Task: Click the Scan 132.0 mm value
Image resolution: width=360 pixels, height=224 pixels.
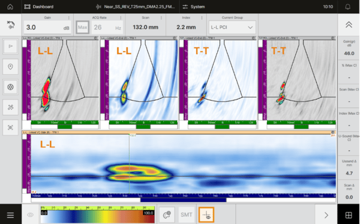Action: (146, 27)
